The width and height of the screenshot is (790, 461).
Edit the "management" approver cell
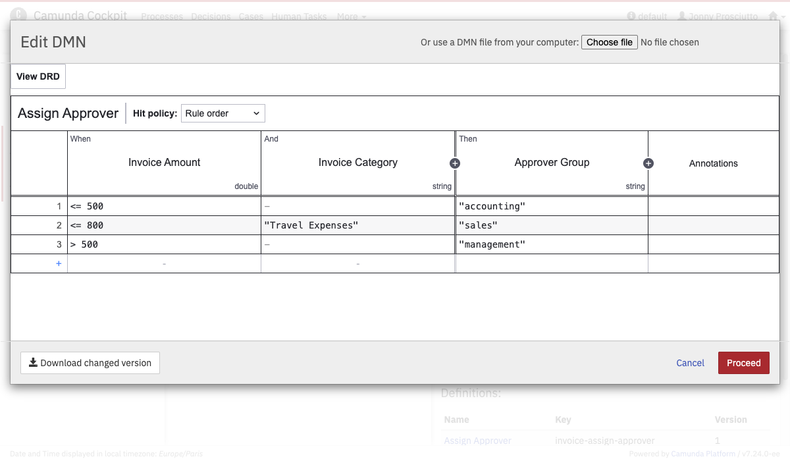[552, 244]
